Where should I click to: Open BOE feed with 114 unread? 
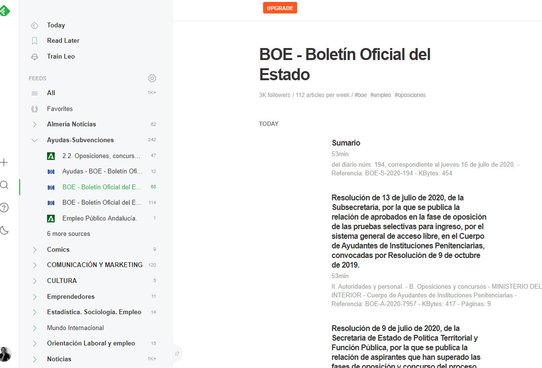[x=102, y=202]
